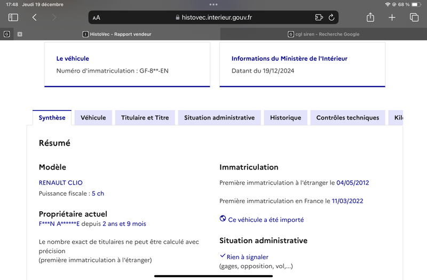Open the Titulaire et Titre tab
Viewport: 427px width, 280px height.
tap(145, 117)
